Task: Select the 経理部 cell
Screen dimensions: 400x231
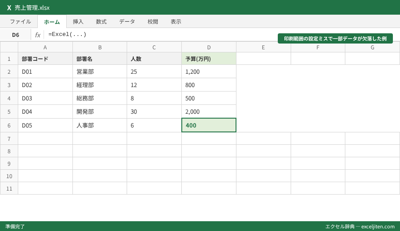Action: (x=100, y=85)
